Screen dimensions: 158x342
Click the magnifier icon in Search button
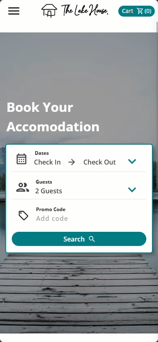(x=92, y=239)
